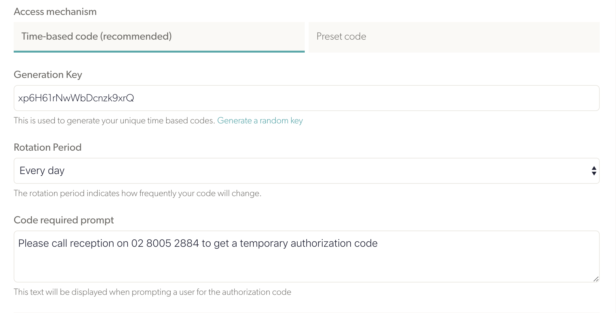Click the Generation Key label
Viewport: 616px width, 313px height.
[x=48, y=75]
